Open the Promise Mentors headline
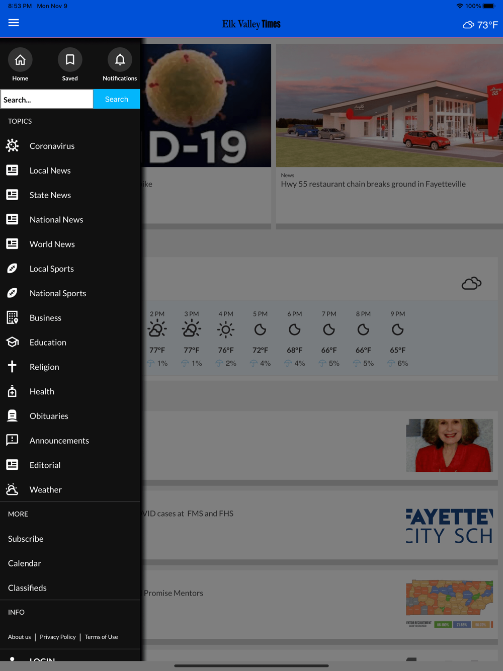Image resolution: width=503 pixels, height=671 pixels. [x=174, y=593]
